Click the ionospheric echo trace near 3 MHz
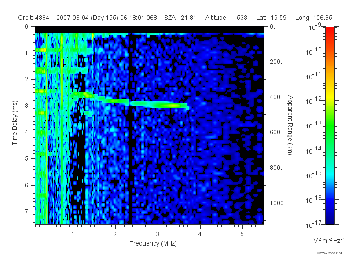Image resolution: width=352 pixels, height=264 pixels. click(158, 105)
